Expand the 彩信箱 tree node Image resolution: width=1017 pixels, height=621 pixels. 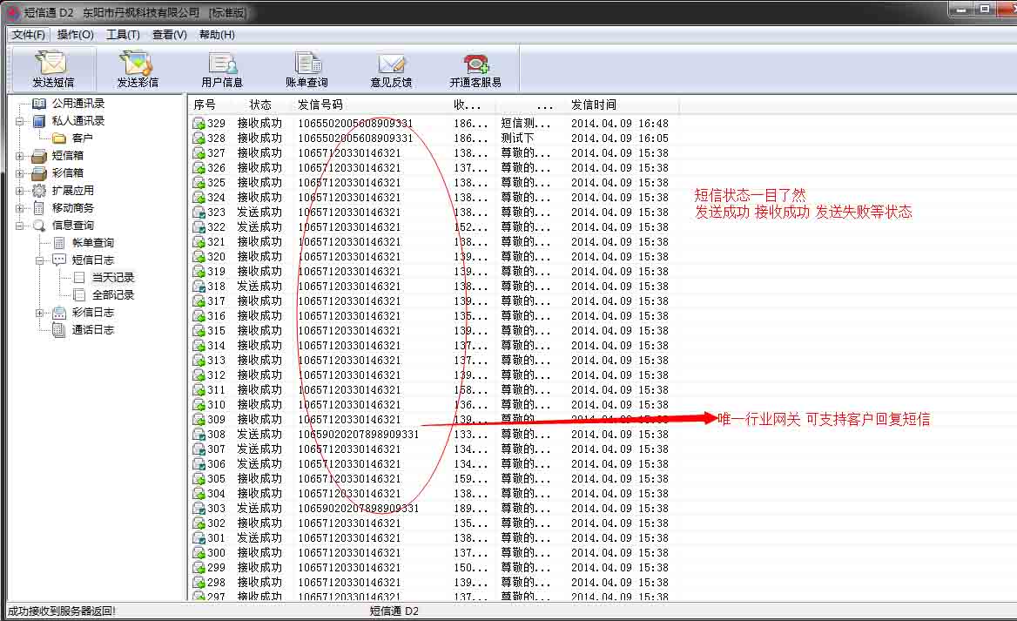19,172
